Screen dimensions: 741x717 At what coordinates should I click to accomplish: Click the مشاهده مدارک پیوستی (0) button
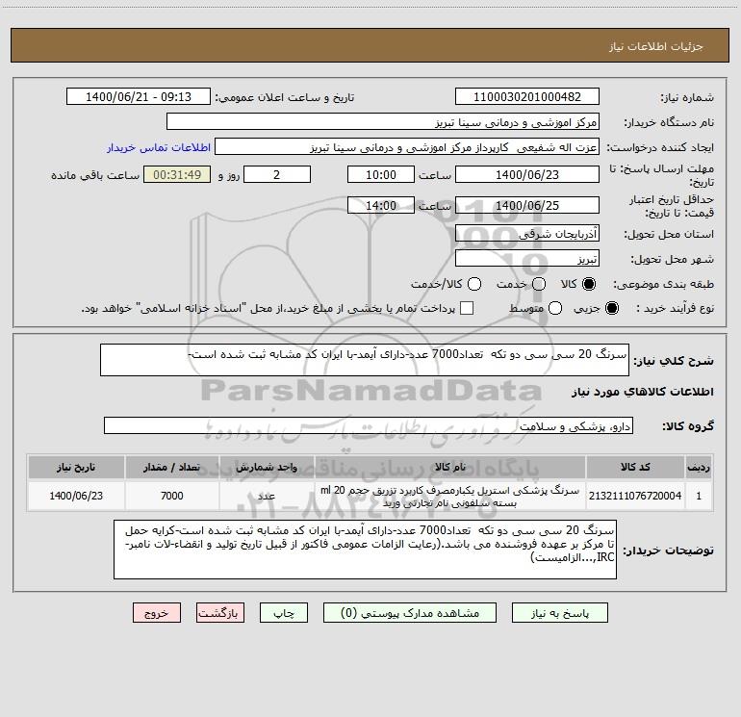pyautogui.click(x=410, y=613)
